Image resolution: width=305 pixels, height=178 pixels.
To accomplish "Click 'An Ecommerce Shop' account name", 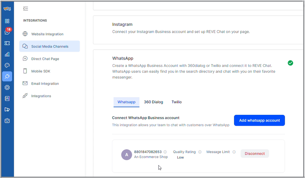I will point(151,157).
